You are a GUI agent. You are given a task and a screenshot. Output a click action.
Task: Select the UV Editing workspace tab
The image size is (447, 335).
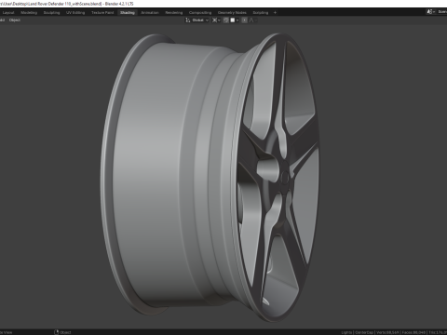(75, 13)
